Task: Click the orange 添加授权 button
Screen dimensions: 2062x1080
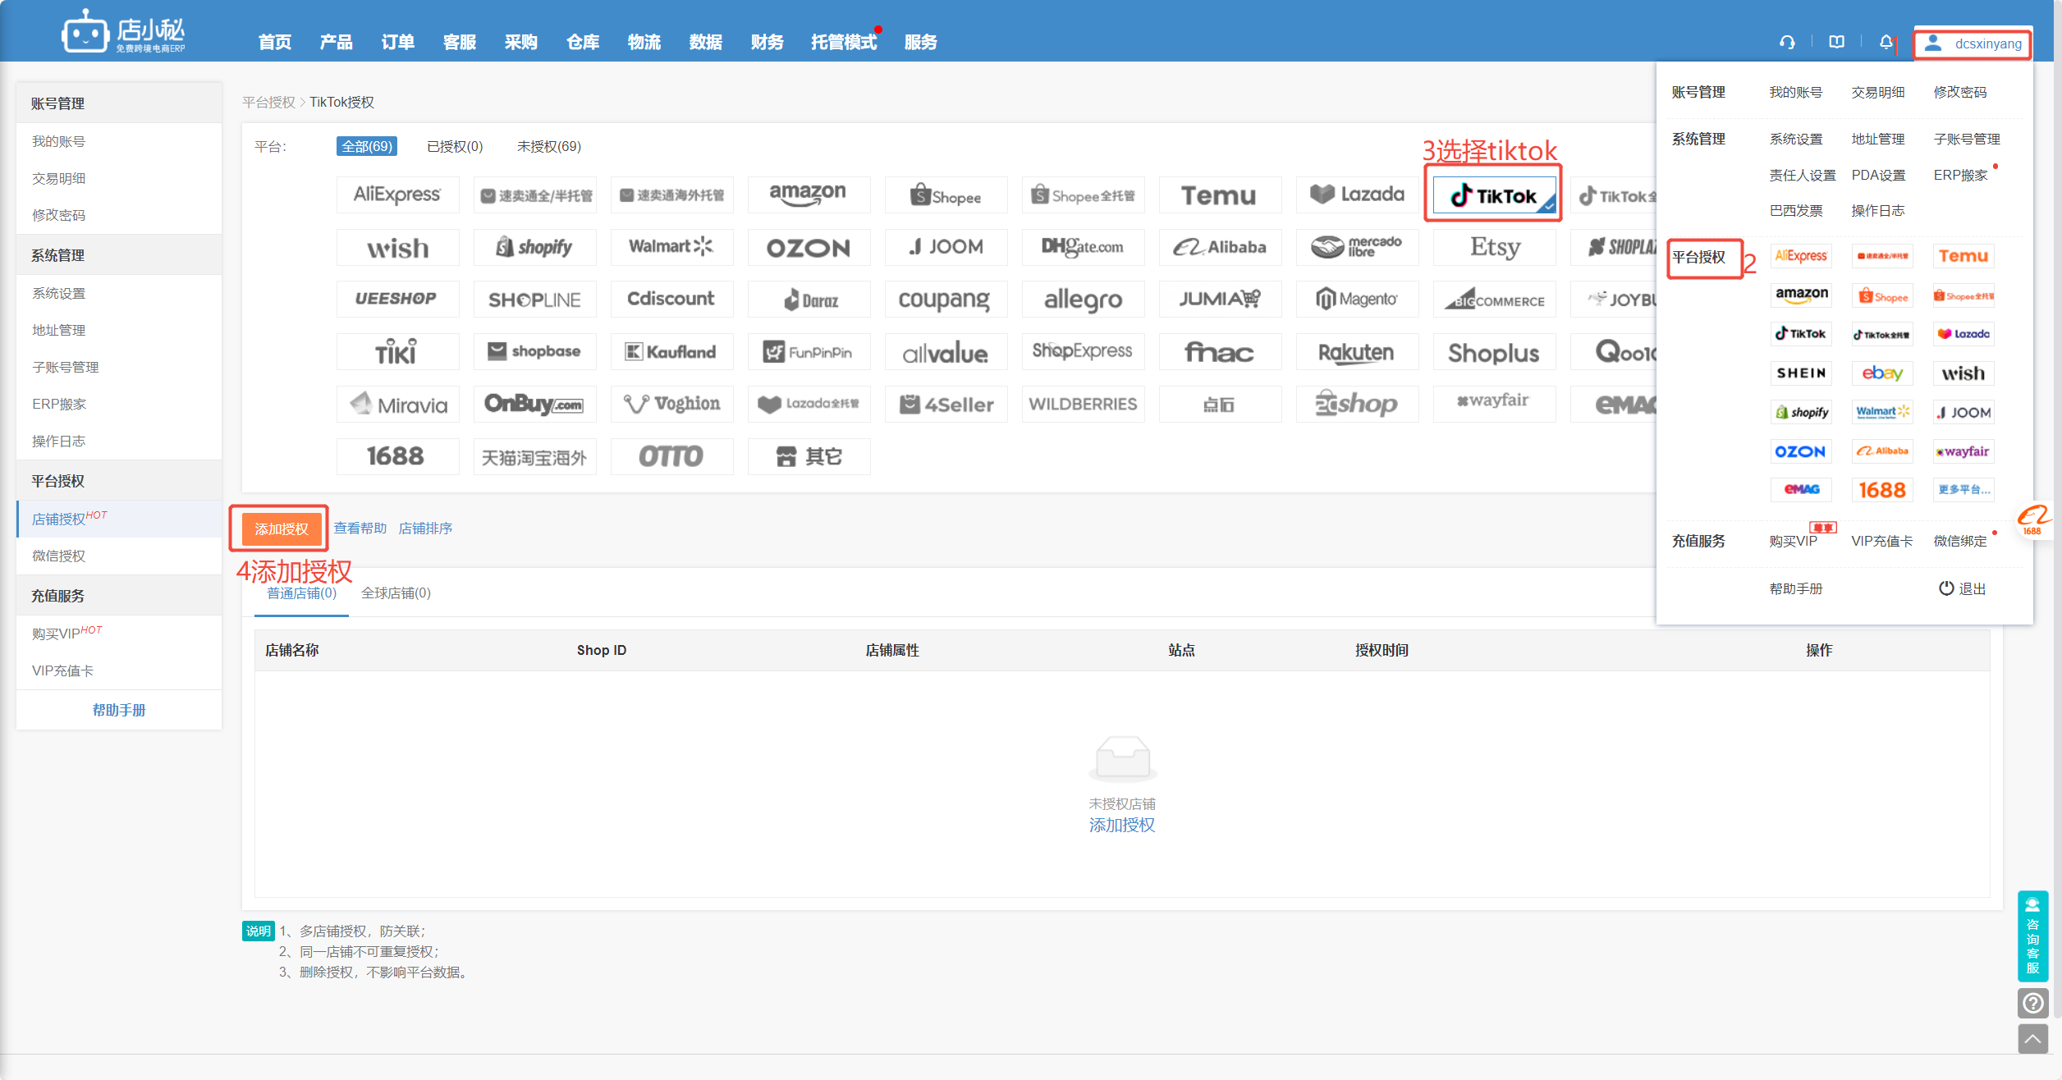Action: (281, 529)
